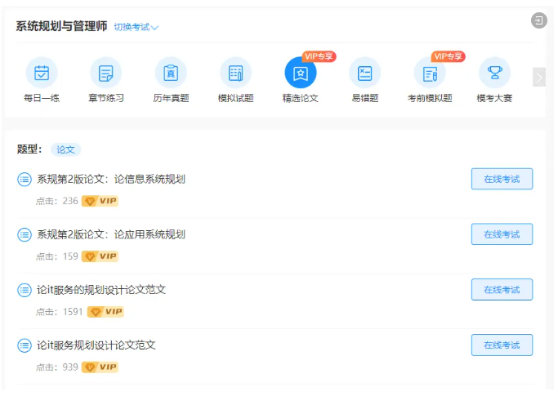
Task: Click the 模拟试题 icon
Action: click(235, 73)
